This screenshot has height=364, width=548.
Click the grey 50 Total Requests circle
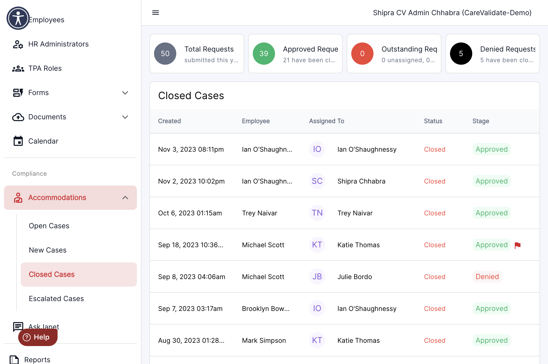pyautogui.click(x=165, y=54)
